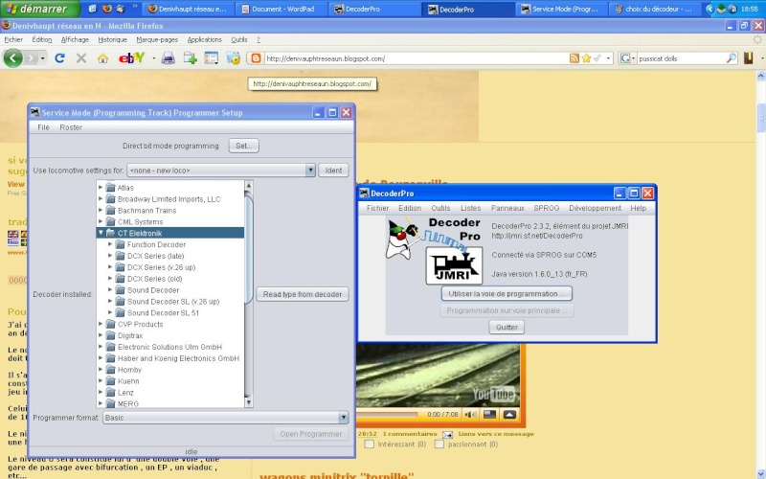
Task: Tick the passionnant reaction checkbox
Action: coord(439,445)
